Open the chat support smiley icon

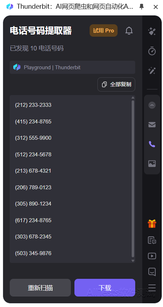[x=152, y=272]
